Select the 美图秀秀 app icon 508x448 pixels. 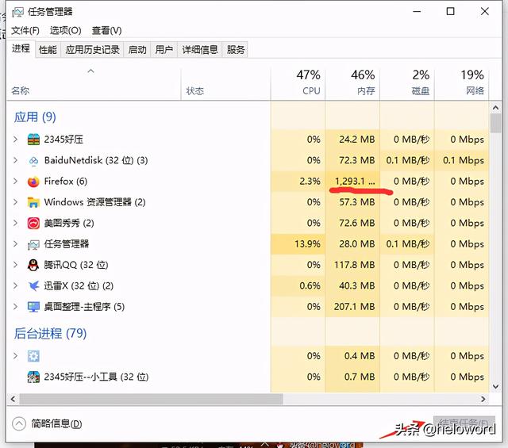pyautogui.click(x=33, y=224)
